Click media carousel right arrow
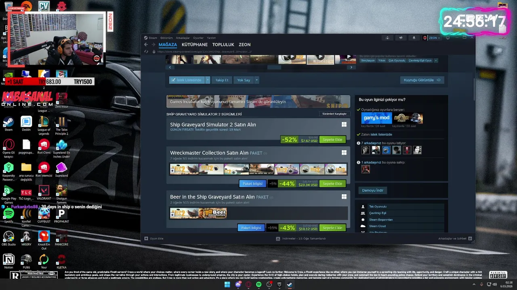 [351, 67]
